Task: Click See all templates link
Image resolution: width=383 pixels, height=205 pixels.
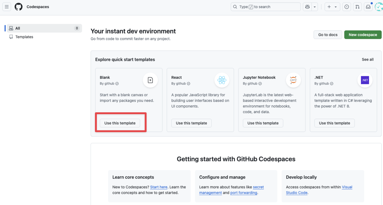Action: (x=368, y=60)
